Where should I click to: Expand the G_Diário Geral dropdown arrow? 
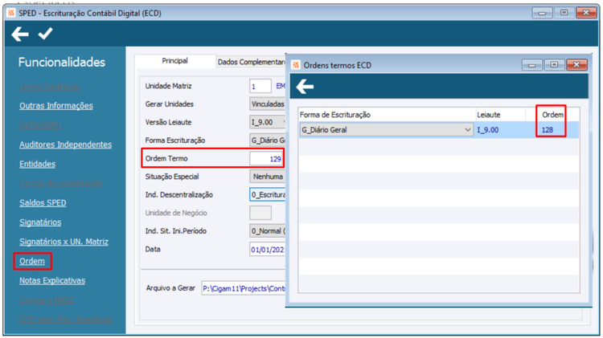tap(468, 130)
